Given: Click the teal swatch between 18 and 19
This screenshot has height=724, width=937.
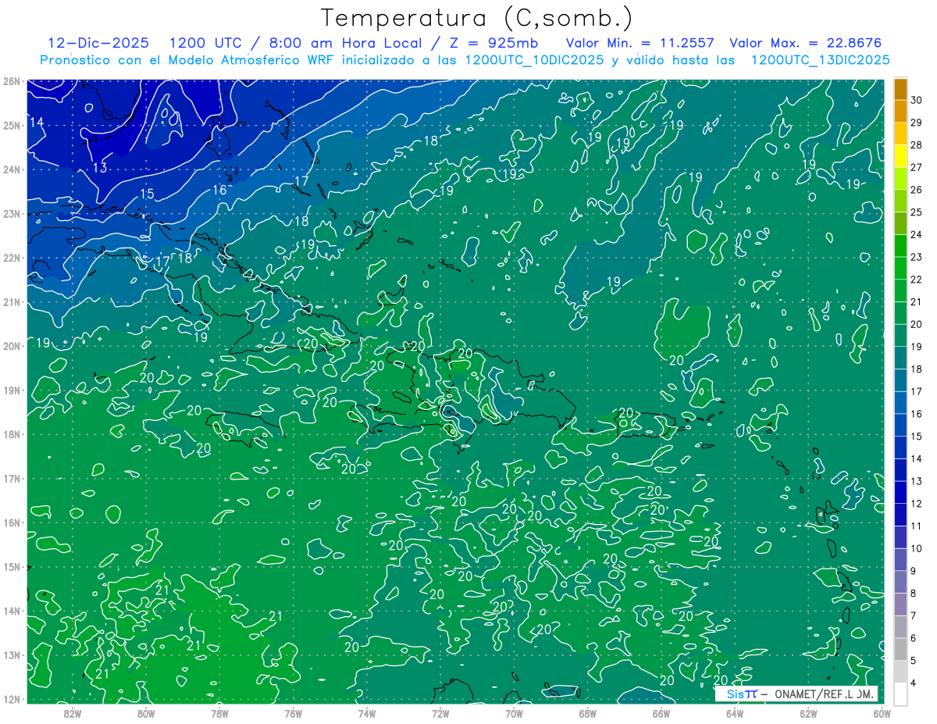Looking at the screenshot, I should [x=900, y=358].
